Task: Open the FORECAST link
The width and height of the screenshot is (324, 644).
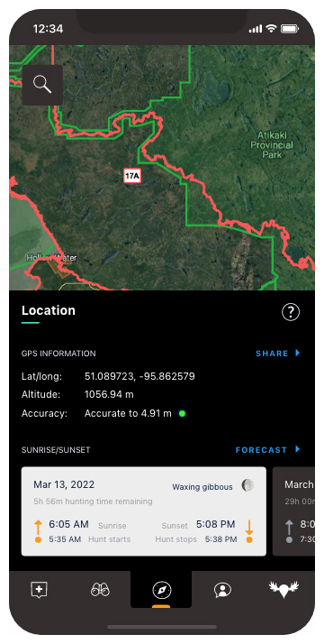Action: tap(261, 450)
